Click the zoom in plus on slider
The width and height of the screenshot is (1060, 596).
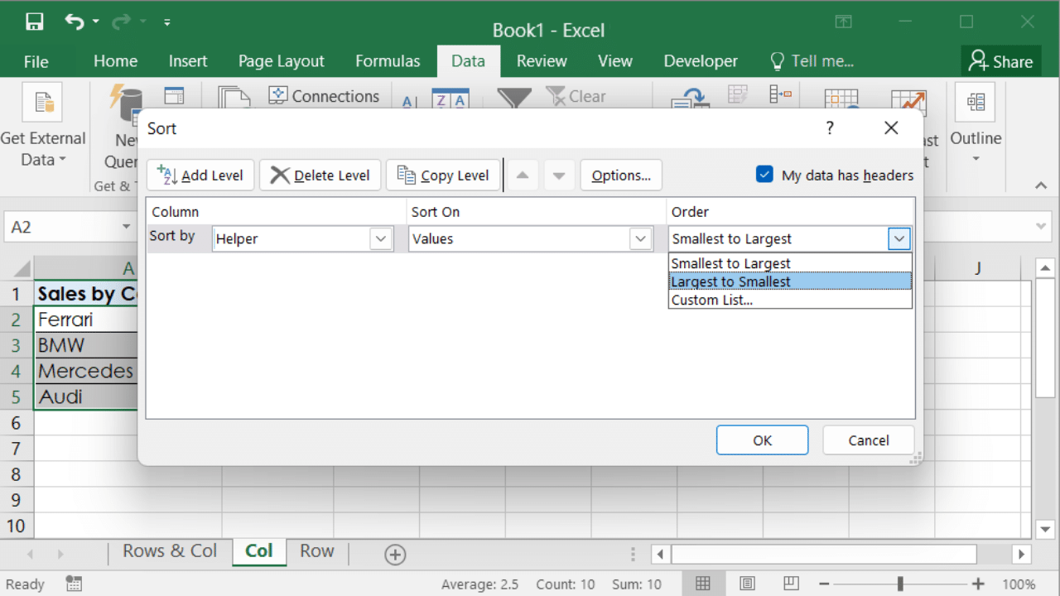tap(979, 584)
